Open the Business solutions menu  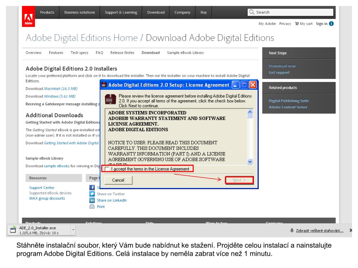(79, 12)
